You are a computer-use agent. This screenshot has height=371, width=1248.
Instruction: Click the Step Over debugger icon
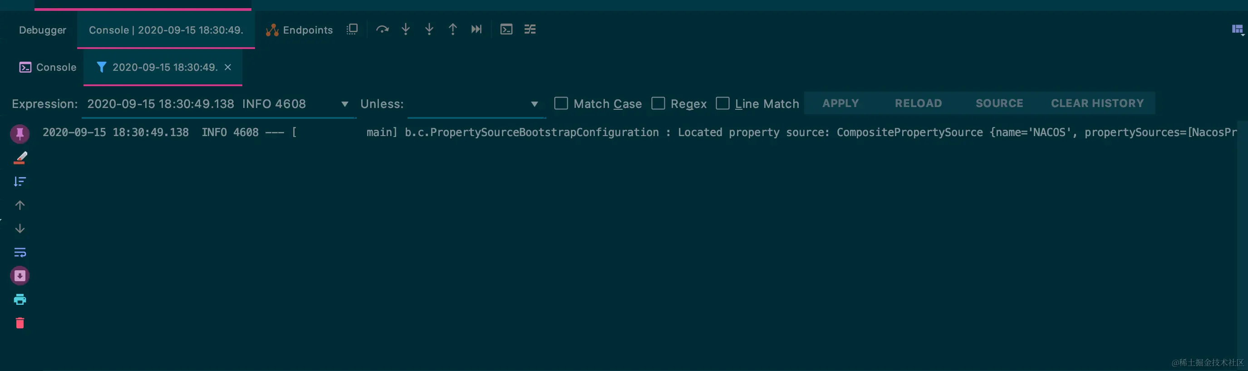[x=382, y=29]
